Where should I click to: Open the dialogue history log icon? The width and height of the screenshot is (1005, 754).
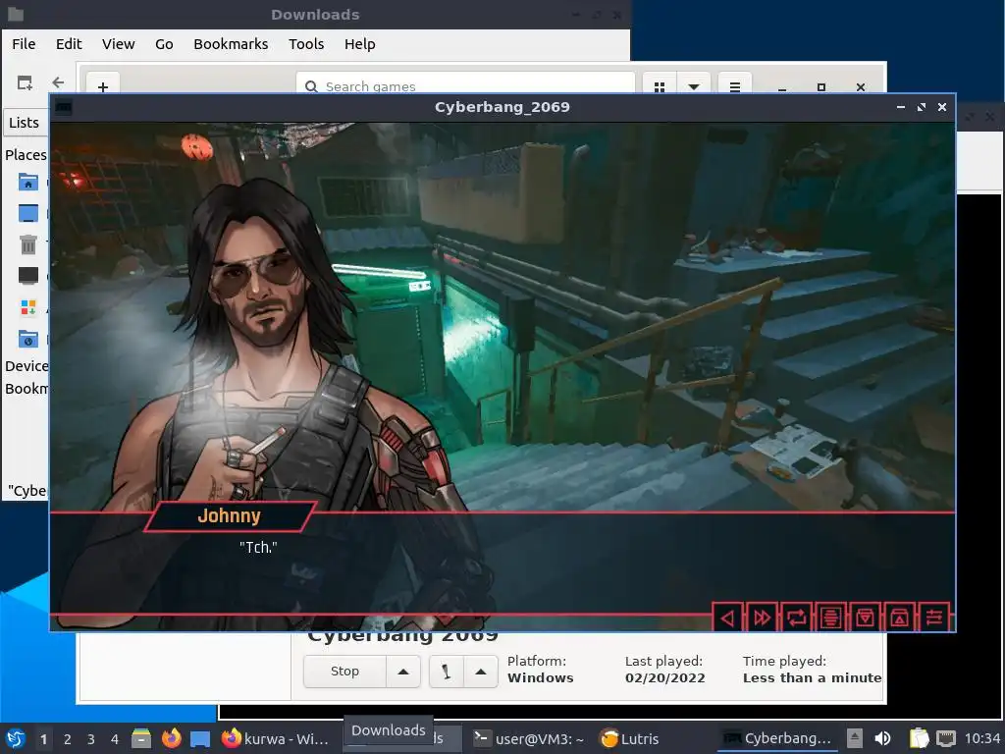click(x=830, y=618)
